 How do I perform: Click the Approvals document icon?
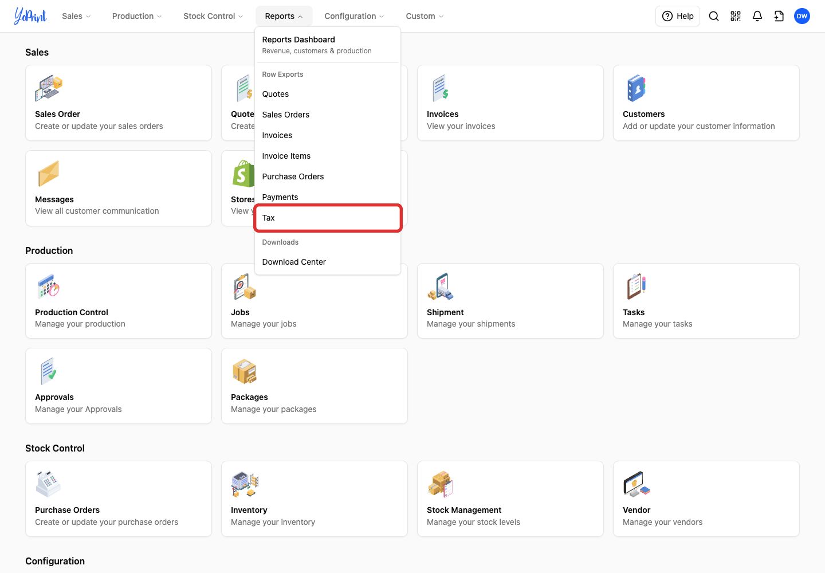point(49,371)
